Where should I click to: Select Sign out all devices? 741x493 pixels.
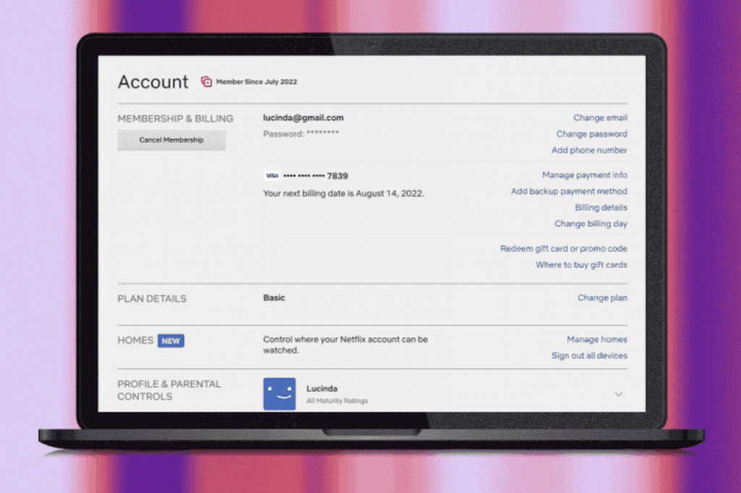click(x=589, y=356)
